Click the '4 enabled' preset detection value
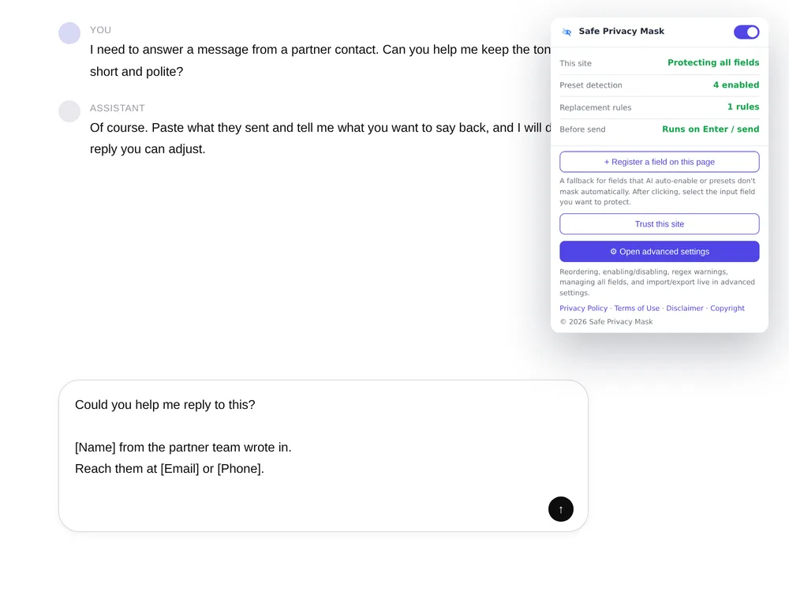Image resolution: width=789 pixels, height=592 pixels. click(735, 84)
